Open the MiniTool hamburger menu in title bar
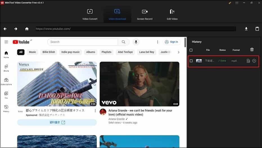Image resolution: width=262 pixels, height=148 pixels. click(x=237, y=3)
